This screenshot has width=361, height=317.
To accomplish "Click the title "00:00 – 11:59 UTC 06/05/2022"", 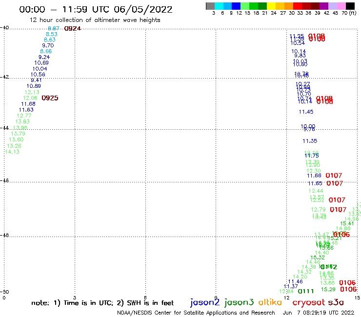I will click(96, 9).
